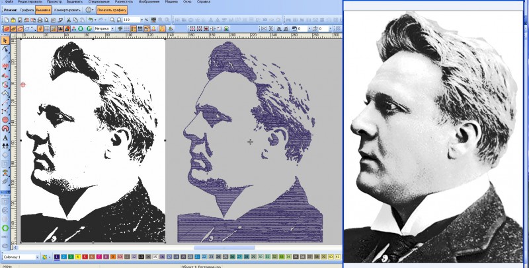Click the Print preview icon

(46, 20)
